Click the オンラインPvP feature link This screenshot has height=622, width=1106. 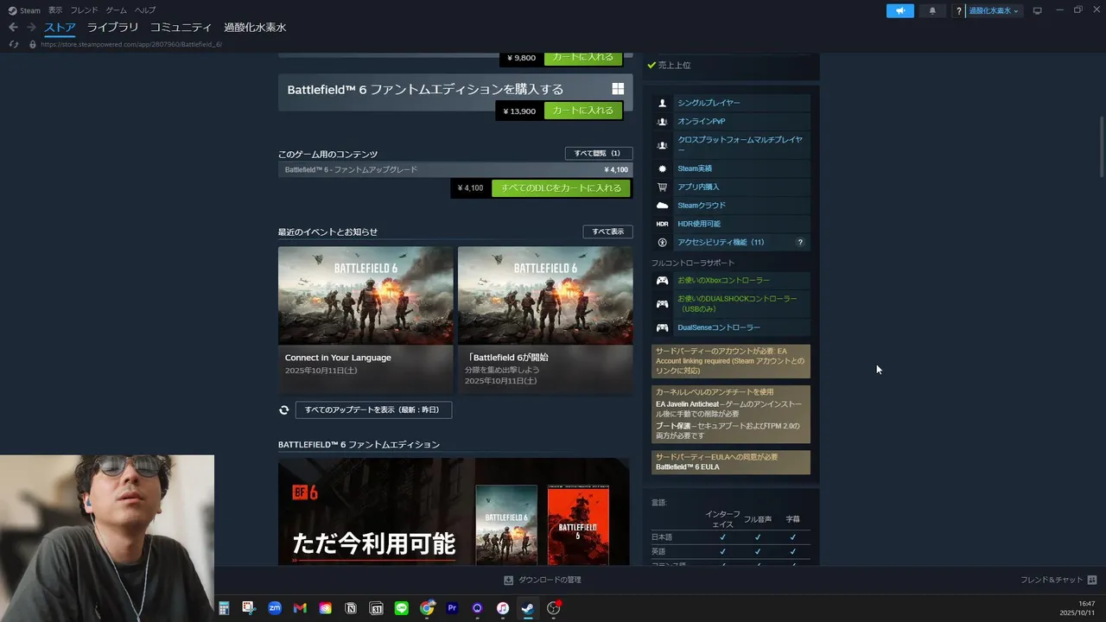pyautogui.click(x=701, y=122)
